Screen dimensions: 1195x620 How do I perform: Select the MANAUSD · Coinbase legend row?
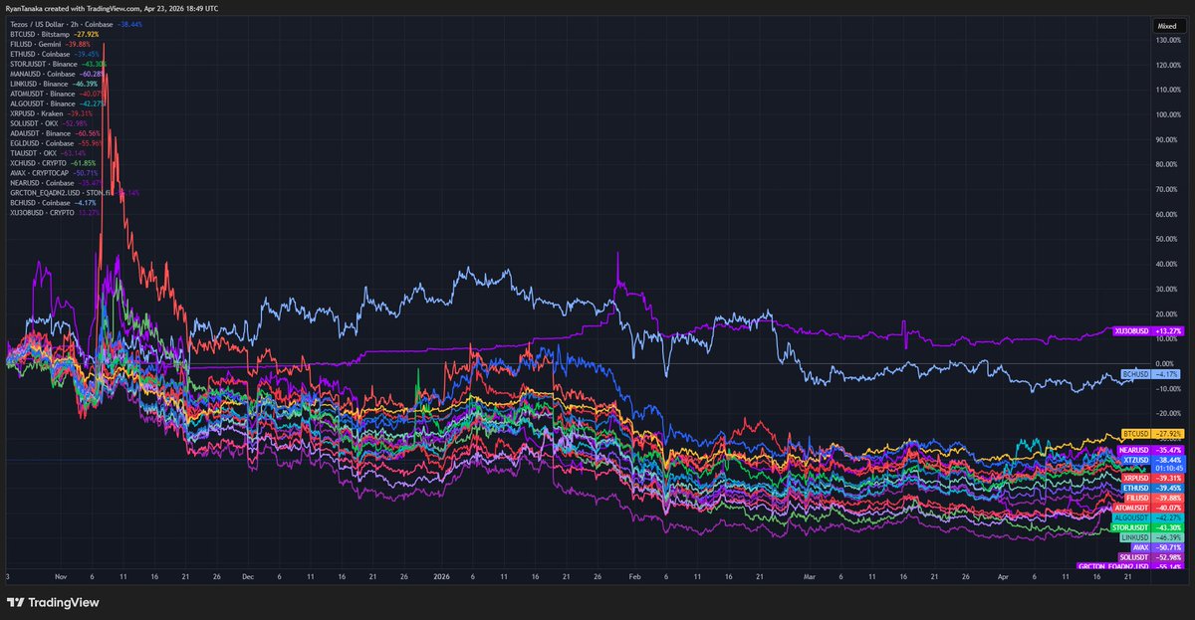pos(57,75)
